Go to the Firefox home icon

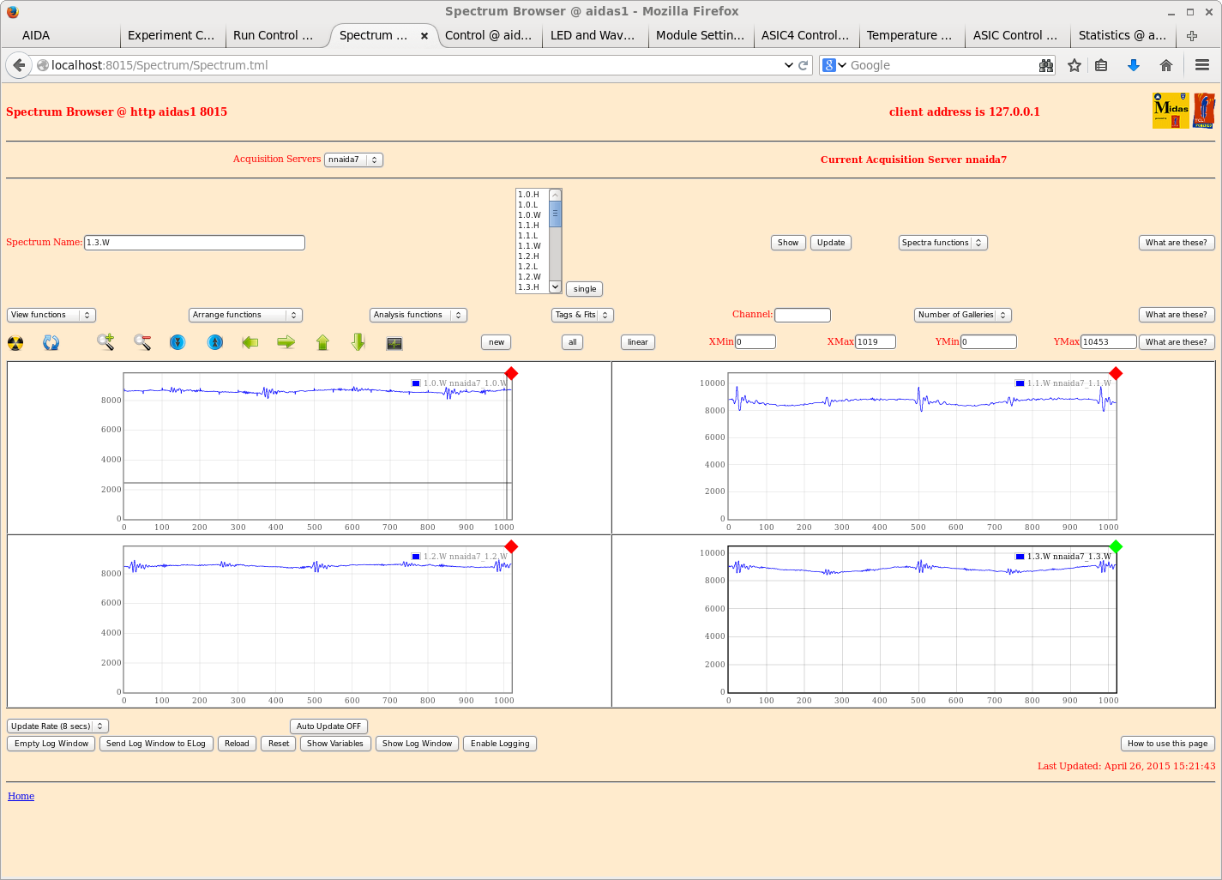tap(1166, 65)
